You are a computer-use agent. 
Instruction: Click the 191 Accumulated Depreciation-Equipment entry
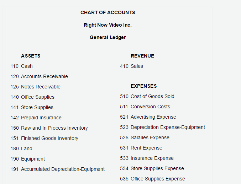pos(57,169)
